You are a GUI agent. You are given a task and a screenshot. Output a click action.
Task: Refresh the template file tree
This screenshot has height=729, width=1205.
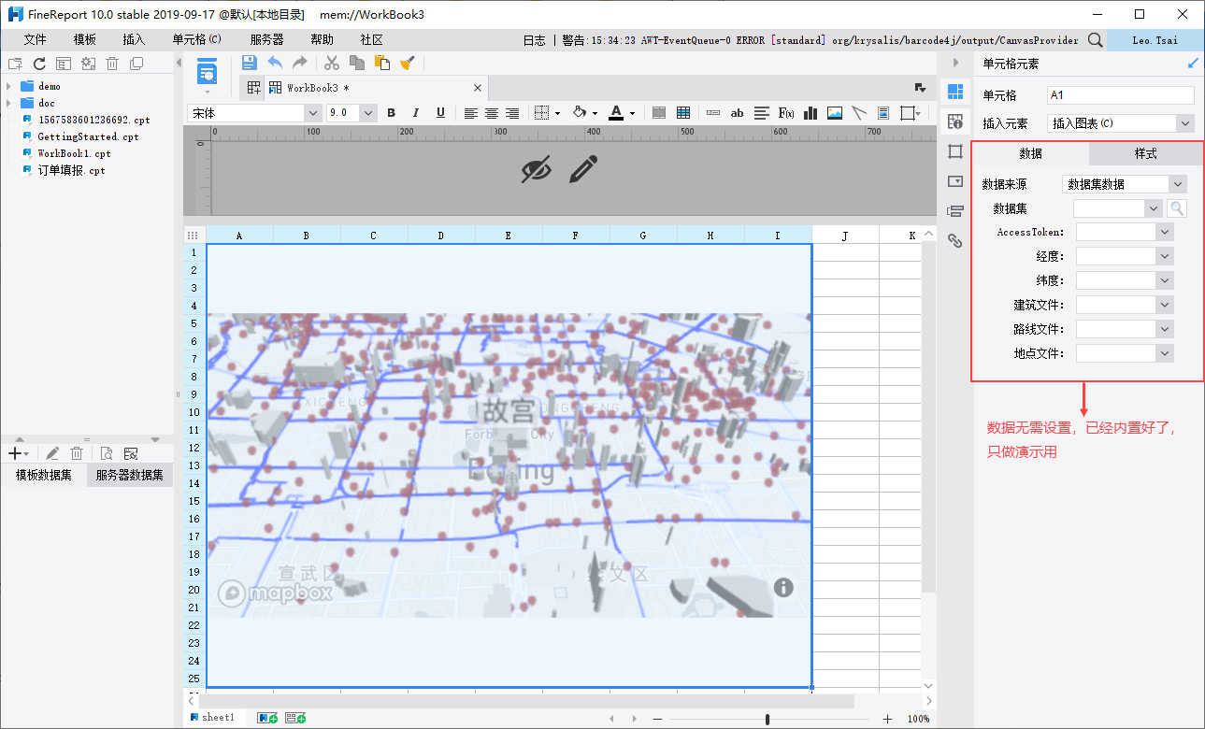(x=39, y=64)
